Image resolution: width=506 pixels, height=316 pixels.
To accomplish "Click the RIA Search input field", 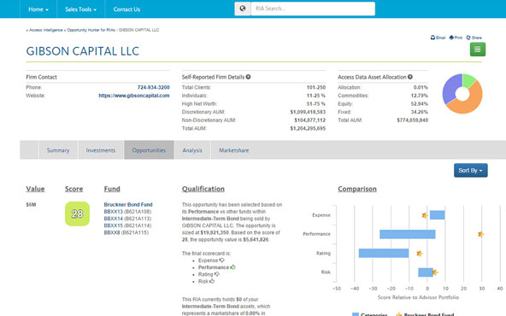I will (x=313, y=9).
